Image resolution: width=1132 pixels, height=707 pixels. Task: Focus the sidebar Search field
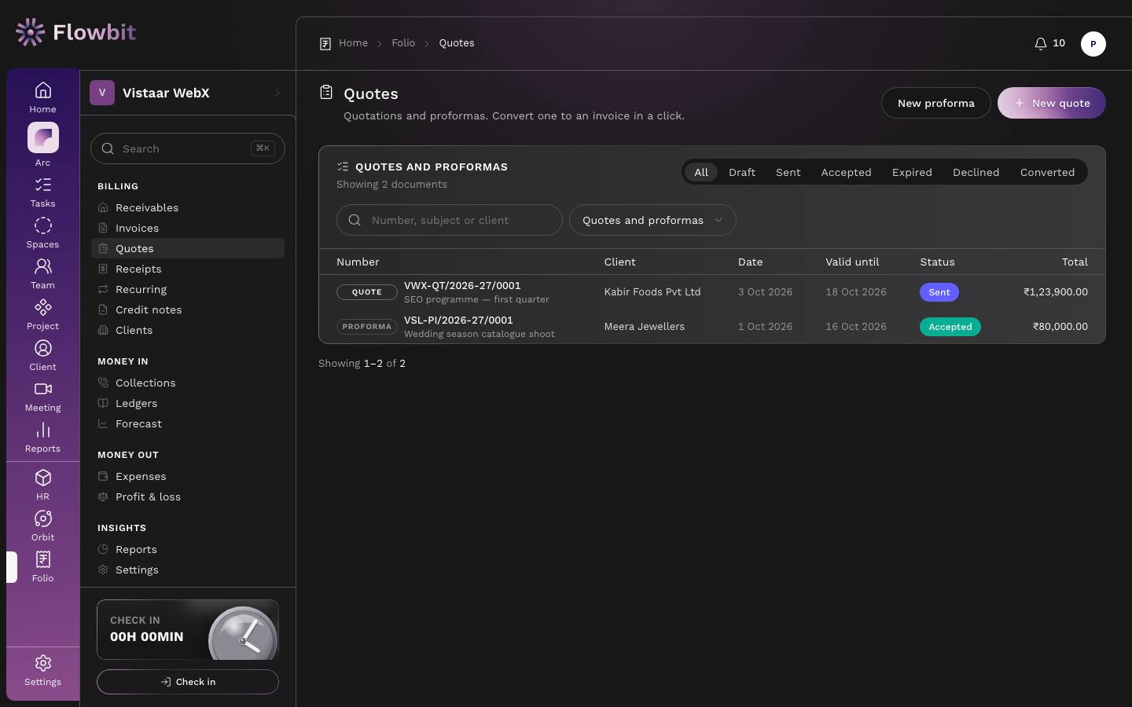pyautogui.click(x=188, y=148)
